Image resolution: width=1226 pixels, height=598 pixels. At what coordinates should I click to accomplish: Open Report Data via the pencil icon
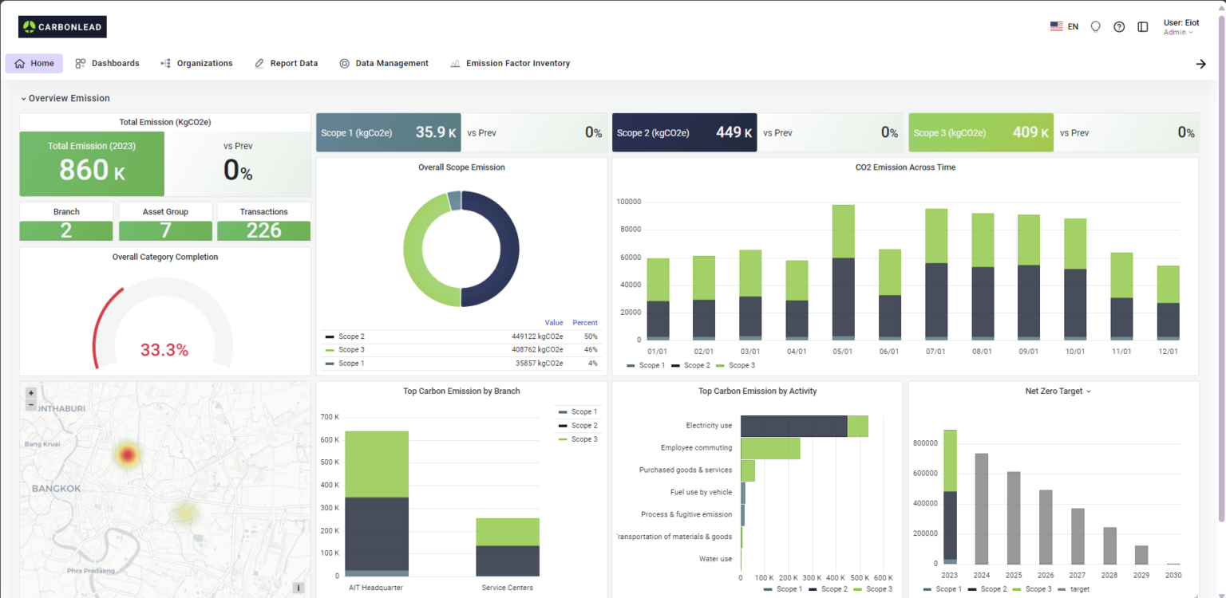click(x=258, y=63)
